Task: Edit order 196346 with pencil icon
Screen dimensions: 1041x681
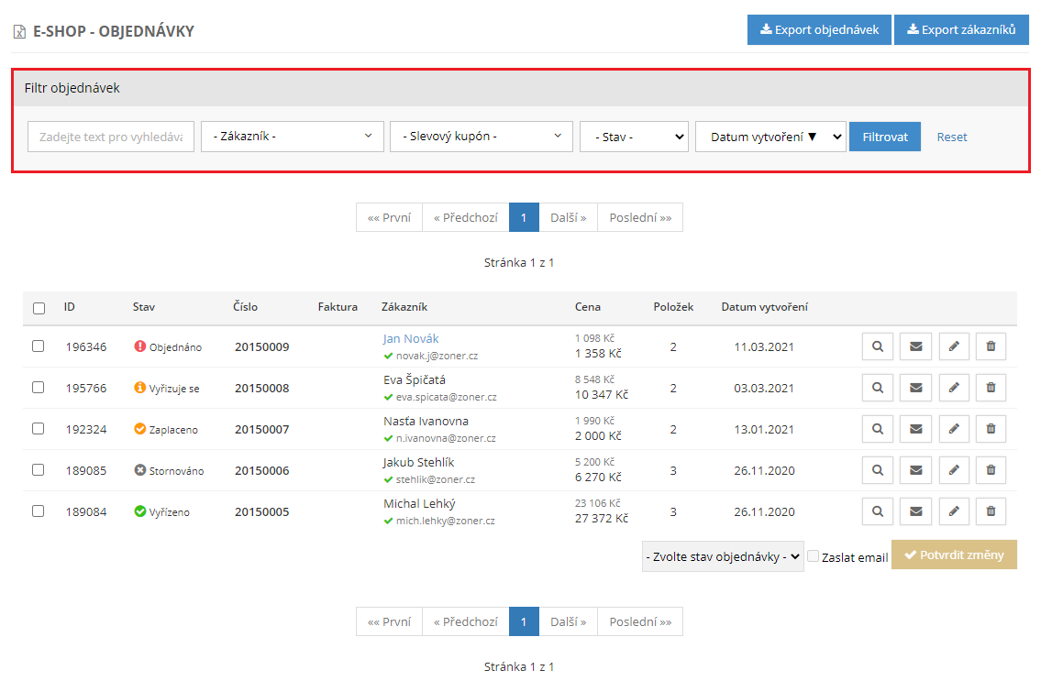Action: pyautogui.click(x=954, y=346)
